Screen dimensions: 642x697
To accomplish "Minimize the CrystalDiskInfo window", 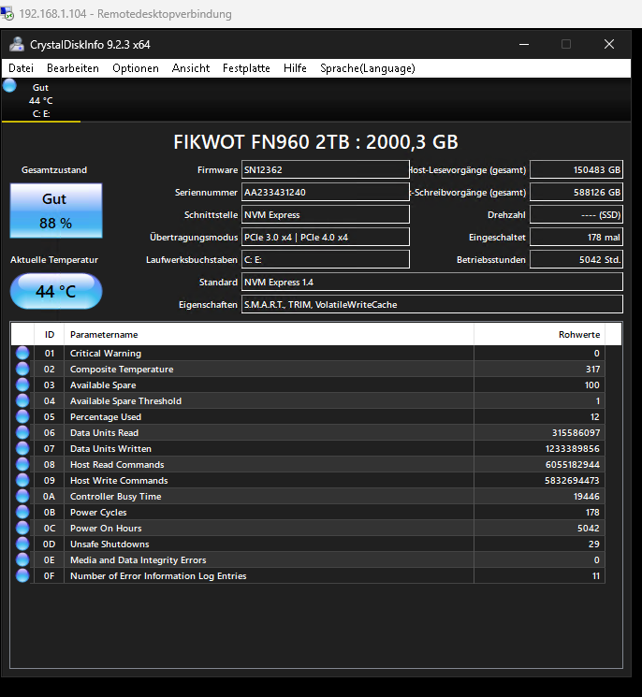I will [x=524, y=45].
